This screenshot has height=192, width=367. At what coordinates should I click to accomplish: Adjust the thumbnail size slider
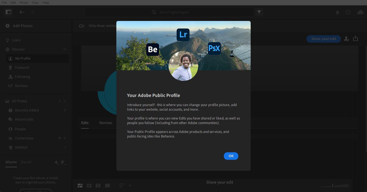click(x=333, y=186)
